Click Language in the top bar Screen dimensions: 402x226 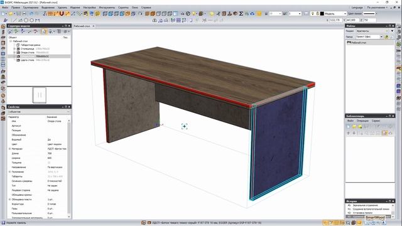pos(357,8)
